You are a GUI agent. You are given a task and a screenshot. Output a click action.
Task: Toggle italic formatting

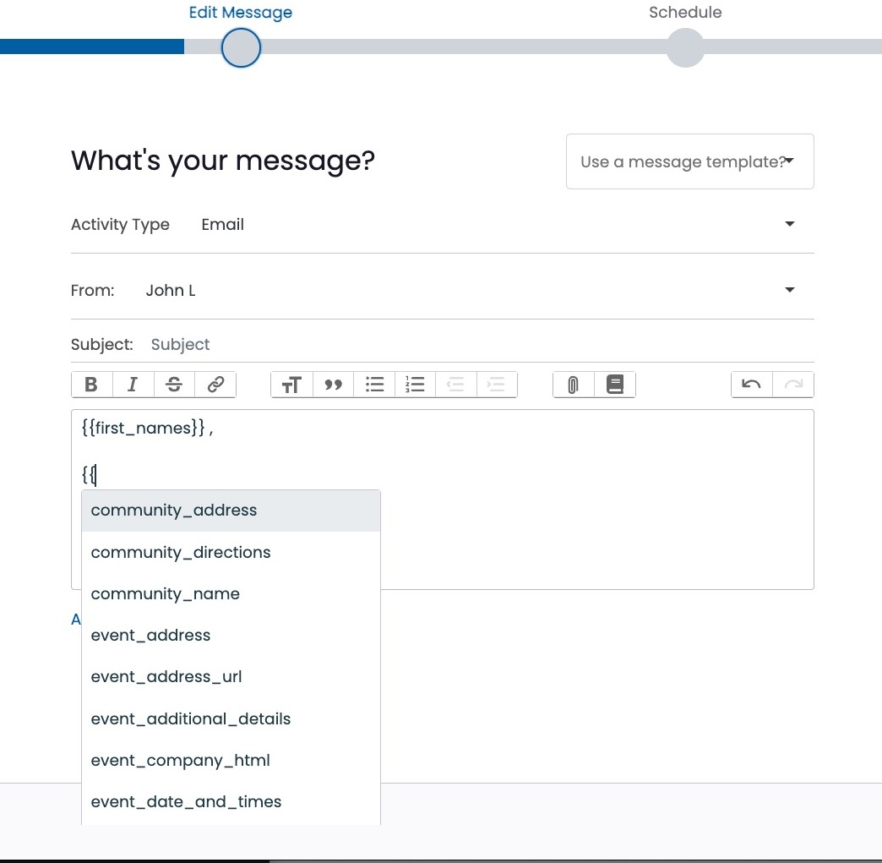133,385
